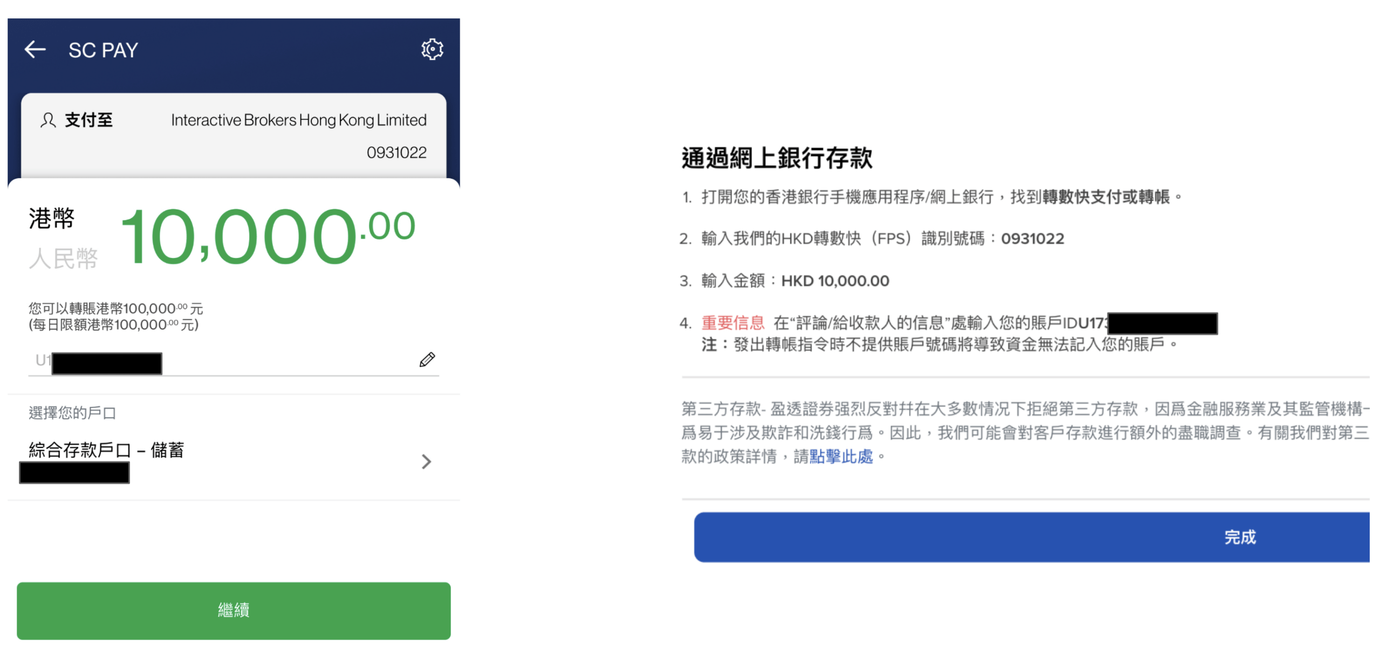This screenshot has width=1381, height=647.
Task: Switch the currency to 人民幣
Action: pos(63,258)
